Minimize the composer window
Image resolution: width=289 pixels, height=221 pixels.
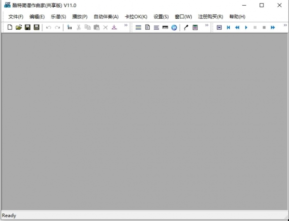click(x=244, y=5)
